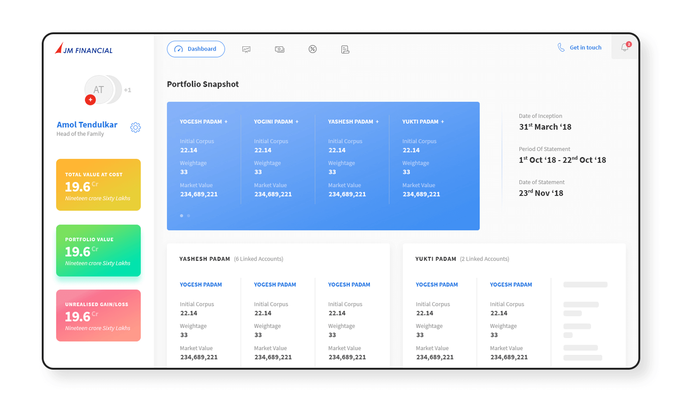This screenshot has height=402, width=682.
Task: Select the second carousel page dot
Action: 189,216
